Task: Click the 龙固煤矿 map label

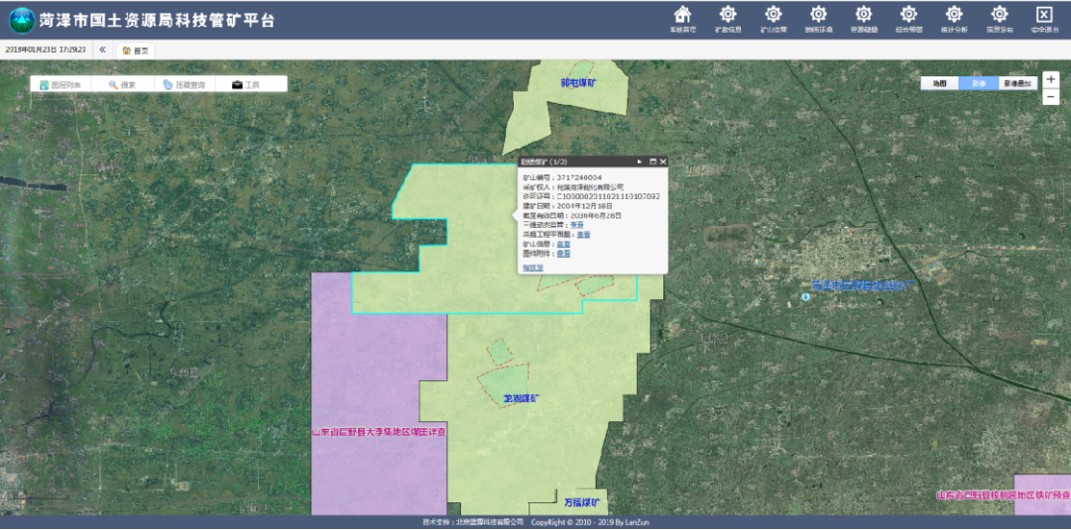Action: [x=521, y=397]
